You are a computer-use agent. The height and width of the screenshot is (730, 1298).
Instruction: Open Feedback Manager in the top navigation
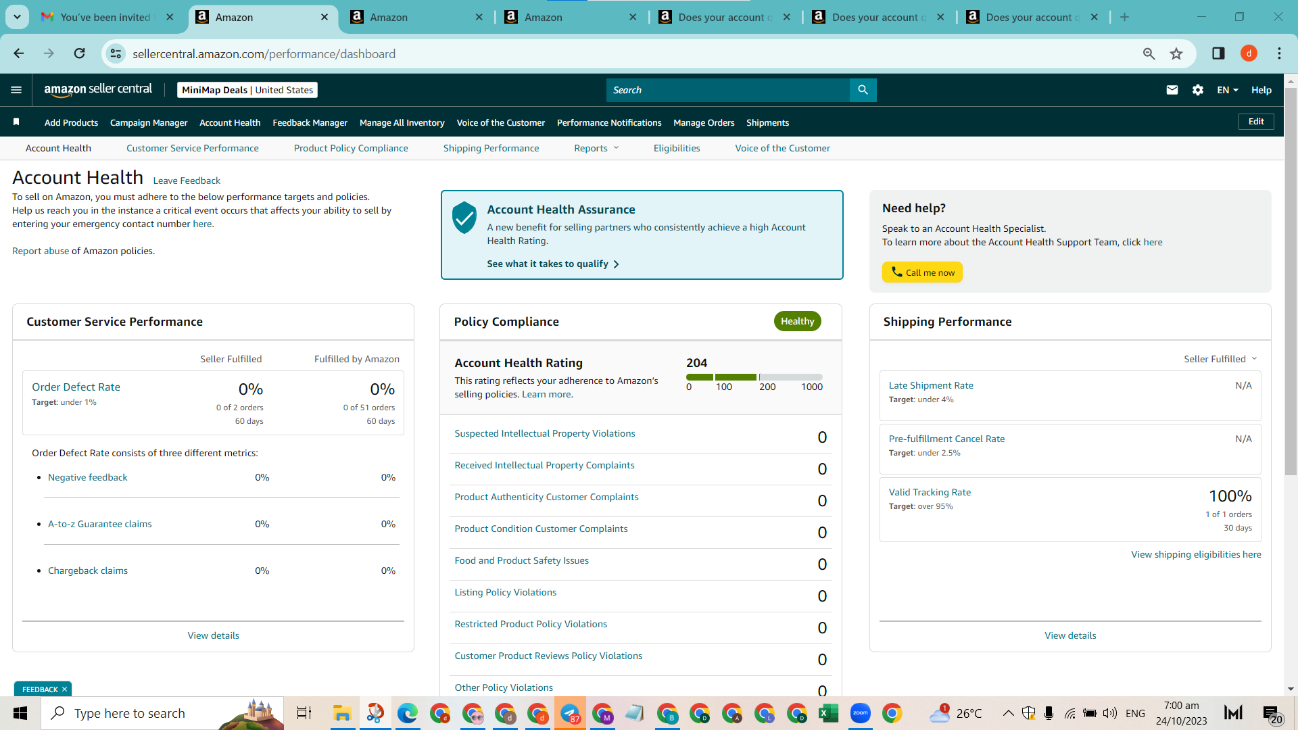[310, 122]
